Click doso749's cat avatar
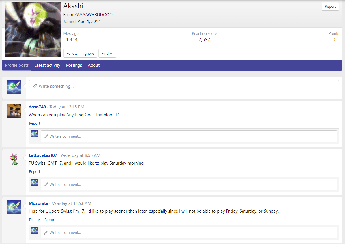The width and height of the screenshot is (345, 244). [14, 111]
